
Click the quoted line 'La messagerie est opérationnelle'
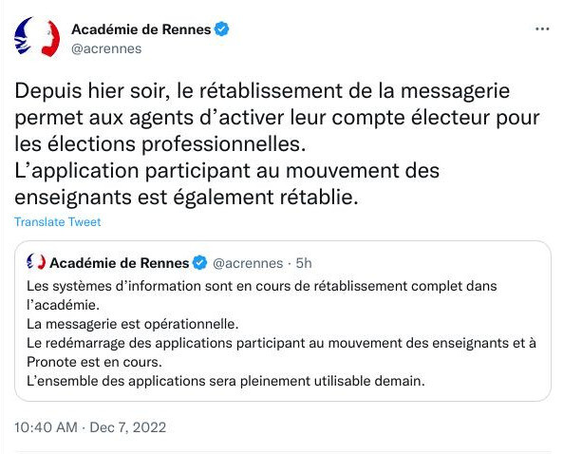click(x=133, y=324)
